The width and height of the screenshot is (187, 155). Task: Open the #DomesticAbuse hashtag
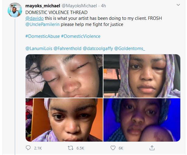[x=43, y=36]
